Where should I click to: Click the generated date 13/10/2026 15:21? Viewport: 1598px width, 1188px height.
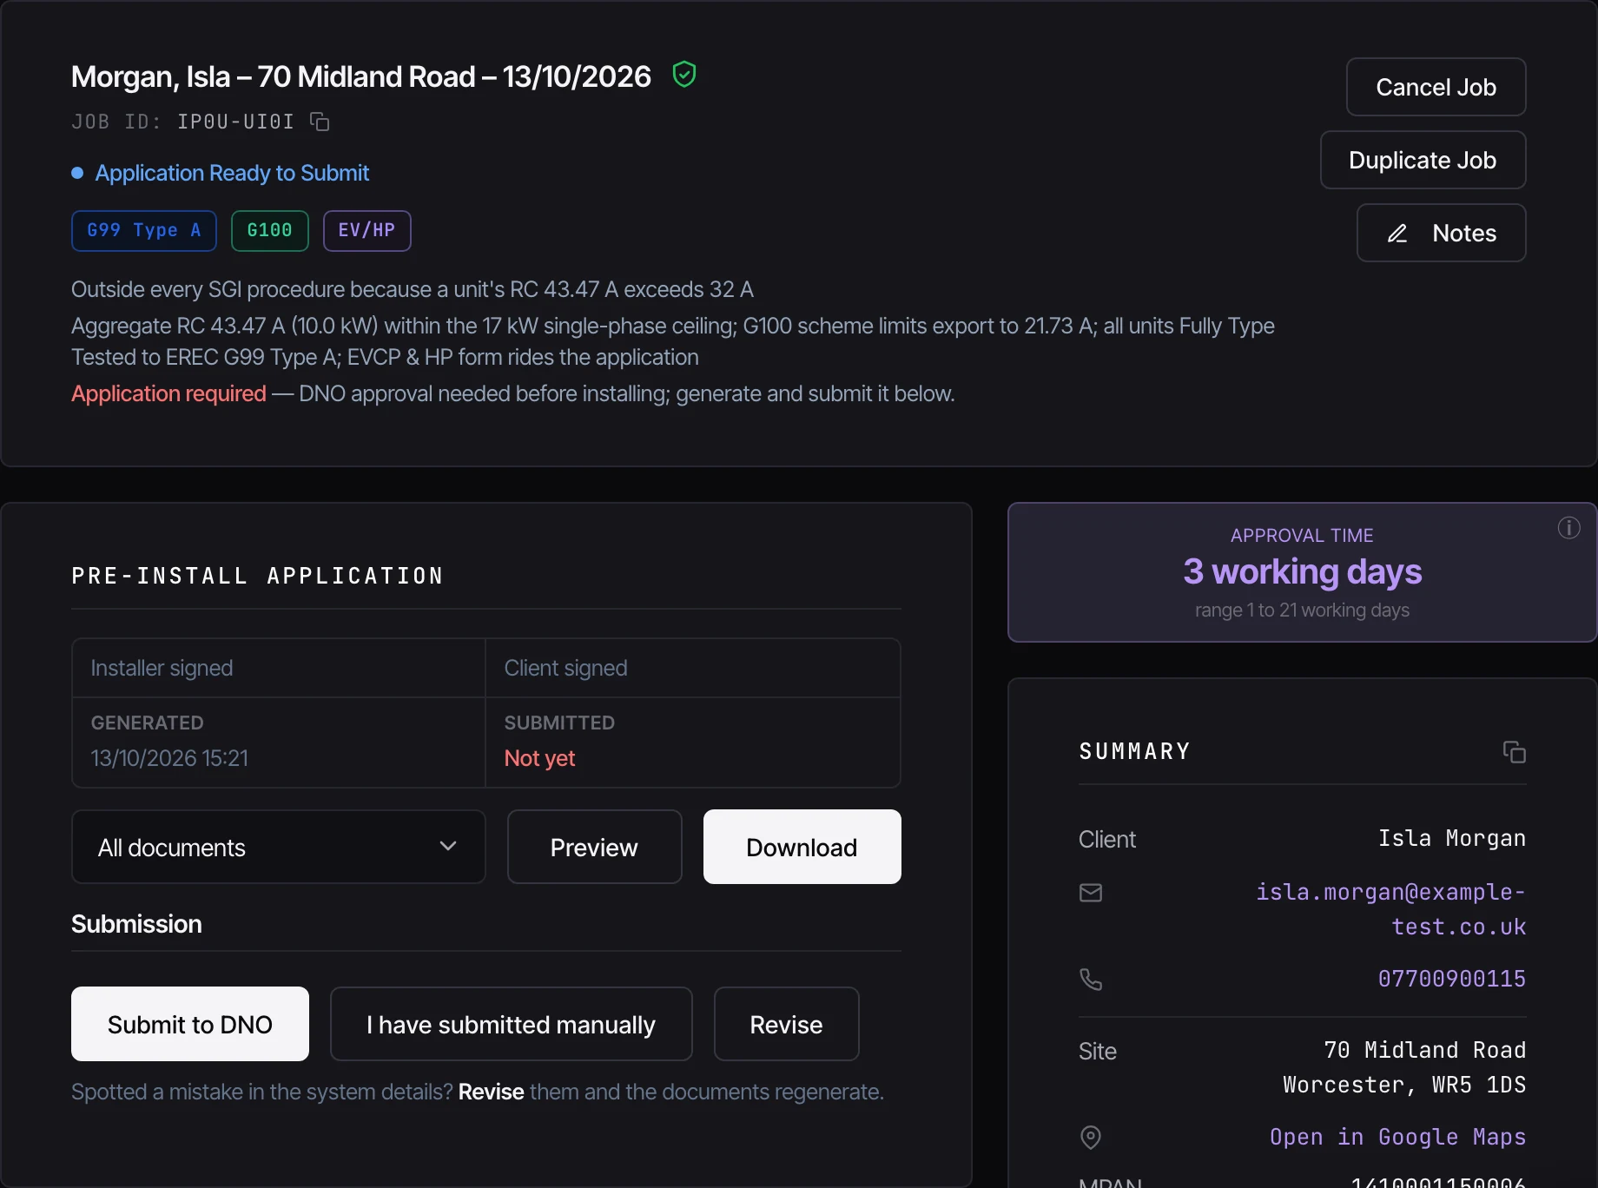click(x=169, y=758)
